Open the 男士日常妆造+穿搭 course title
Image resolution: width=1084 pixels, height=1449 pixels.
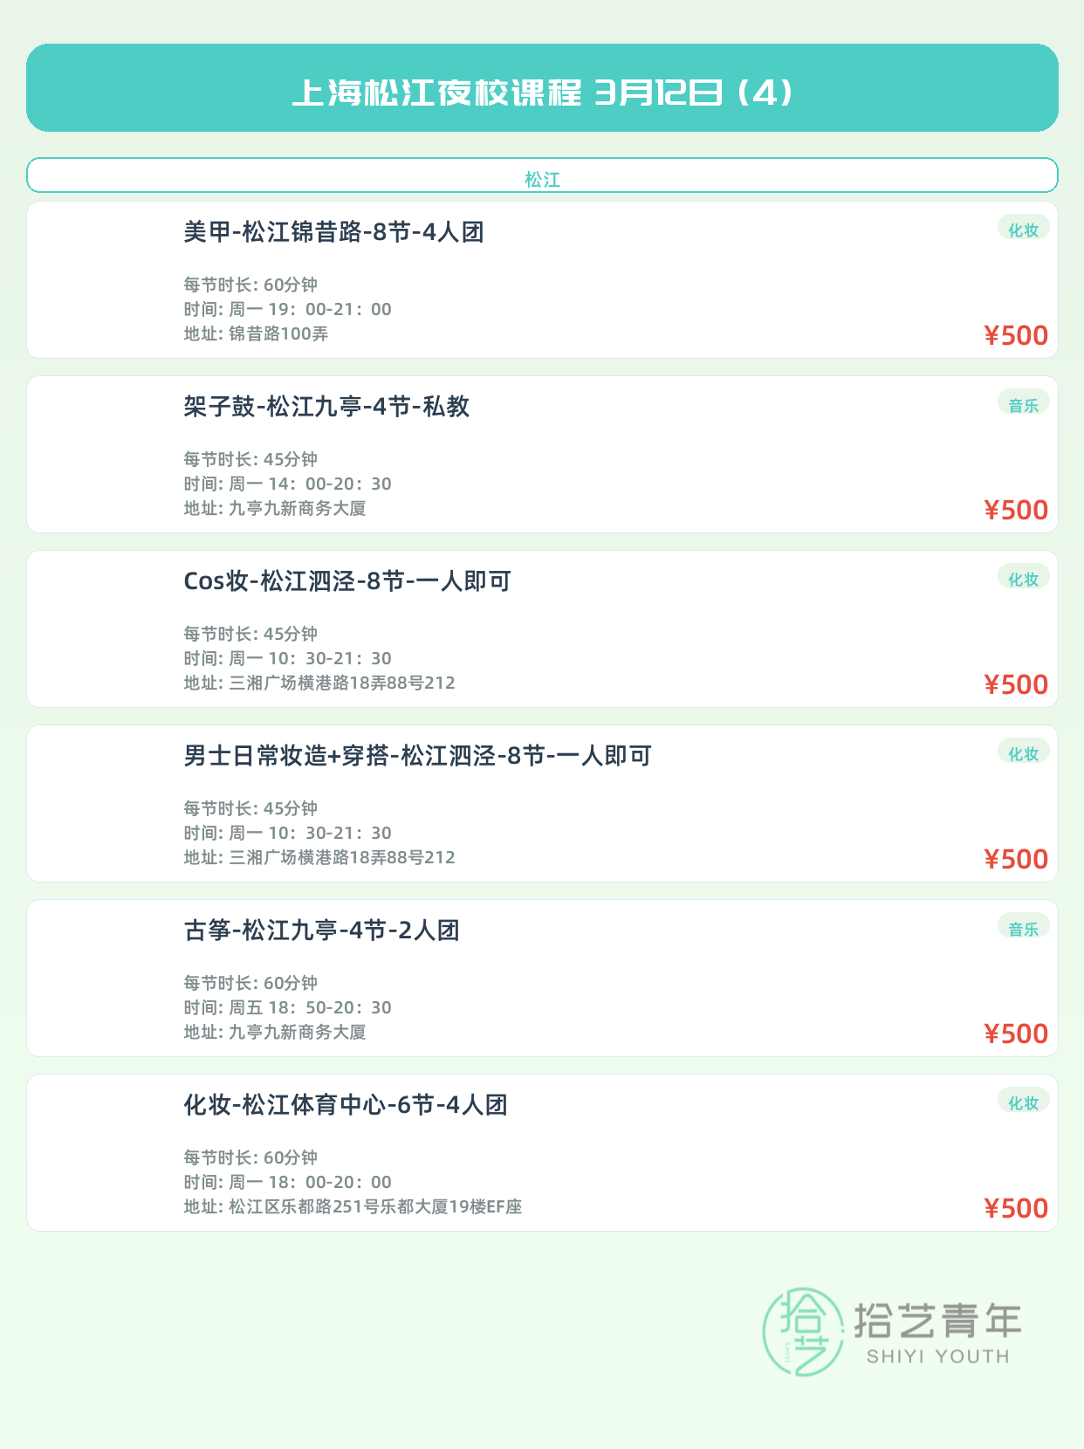pos(417,756)
